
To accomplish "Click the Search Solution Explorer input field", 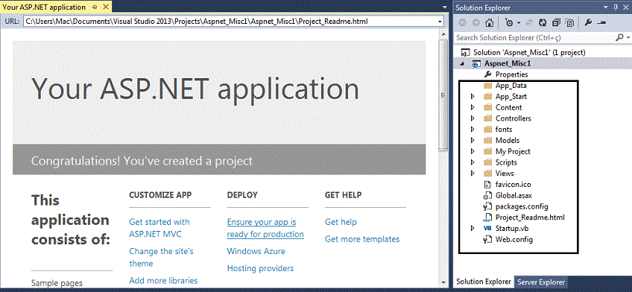I will [x=535, y=37].
